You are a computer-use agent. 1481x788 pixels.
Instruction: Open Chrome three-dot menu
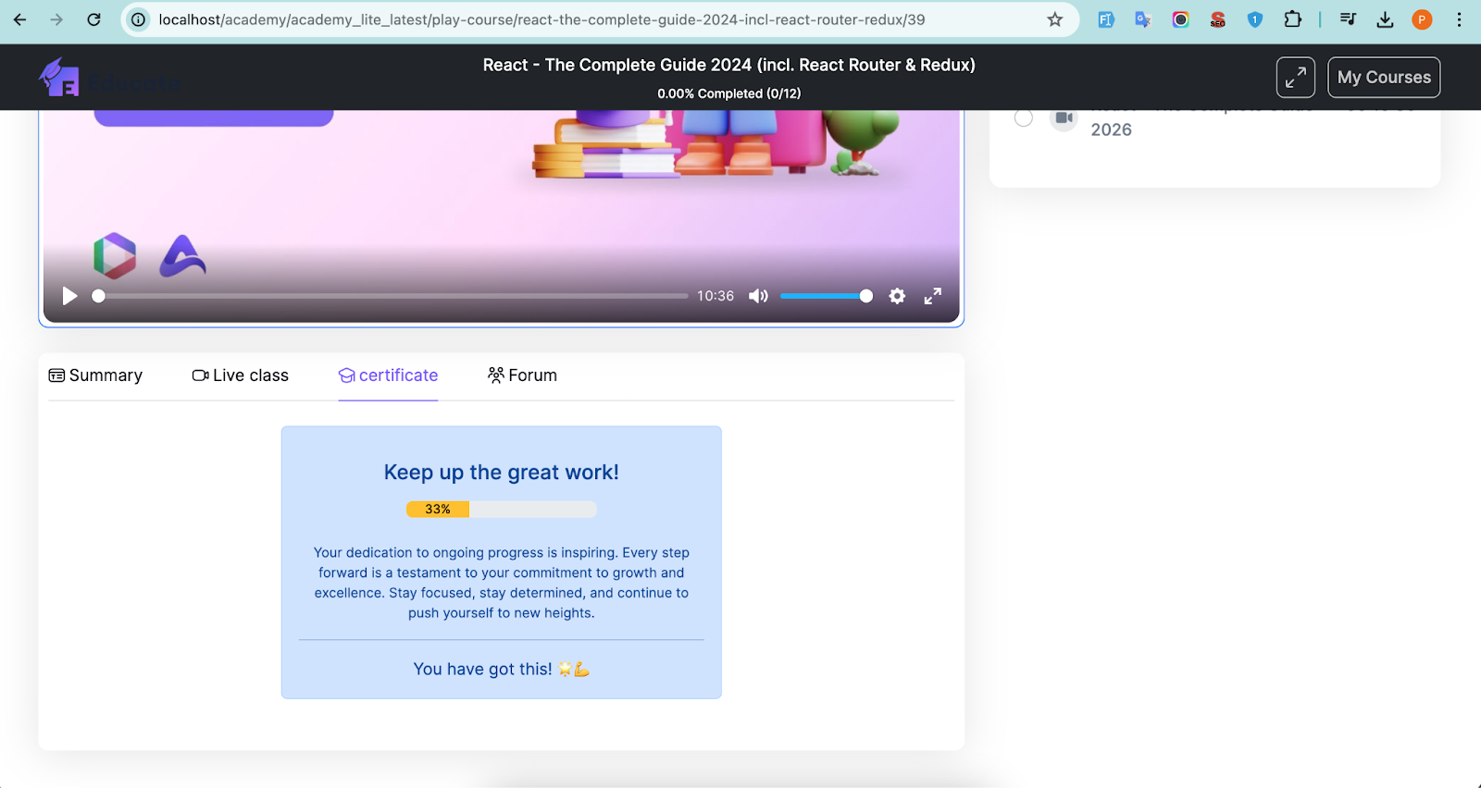(x=1459, y=19)
